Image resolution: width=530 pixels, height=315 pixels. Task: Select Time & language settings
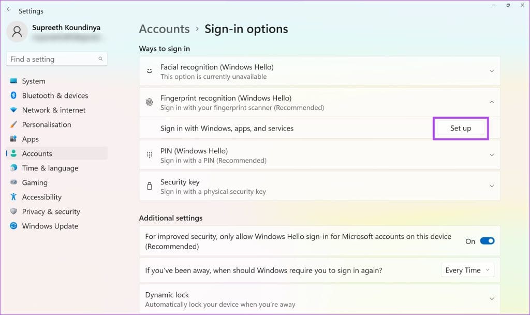tap(50, 168)
